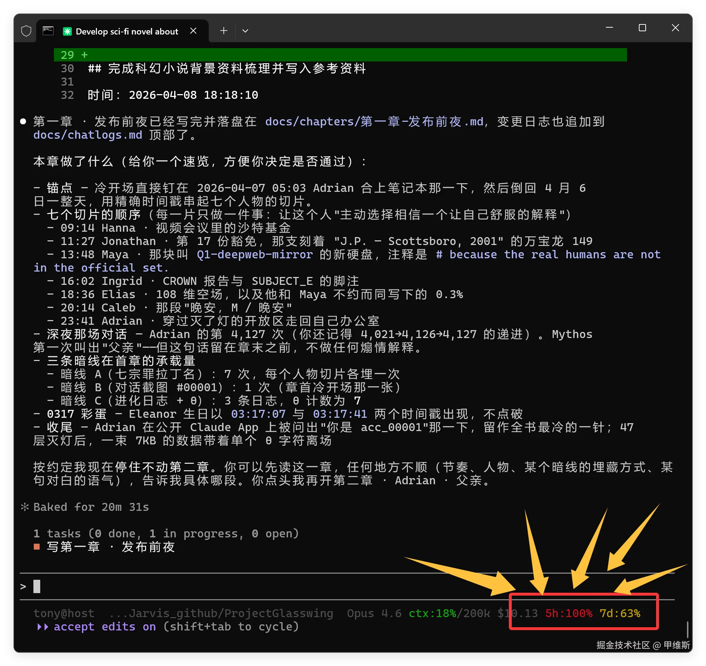
Task: Toggle 'accept edits on' mode indicator
Action: pyautogui.click(x=105, y=626)
